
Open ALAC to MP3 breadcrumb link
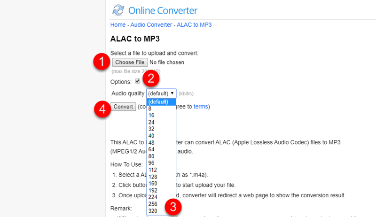tap(194, 24)
